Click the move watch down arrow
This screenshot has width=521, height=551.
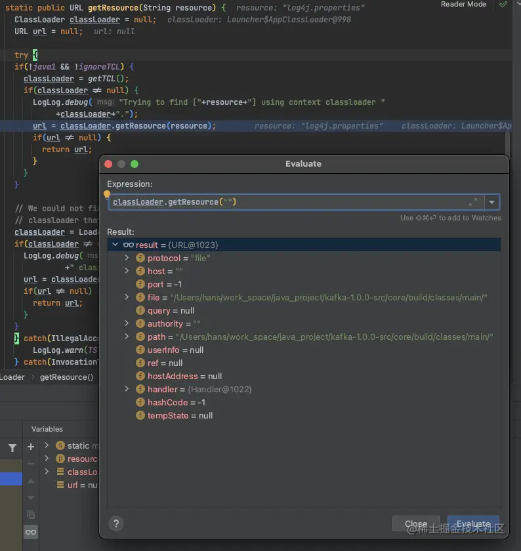31,498
